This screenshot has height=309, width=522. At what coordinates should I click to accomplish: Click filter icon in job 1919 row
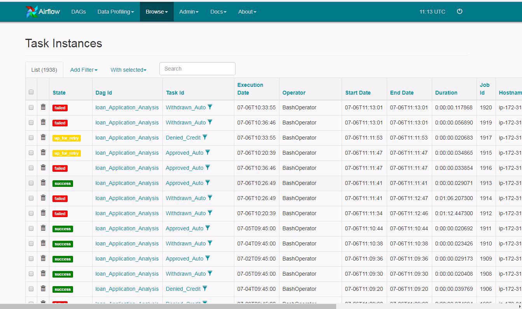tap(210, 122)
